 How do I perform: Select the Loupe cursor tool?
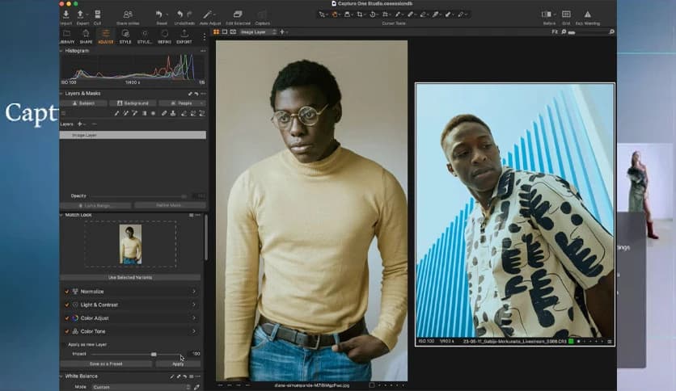(x=347, y=15)
